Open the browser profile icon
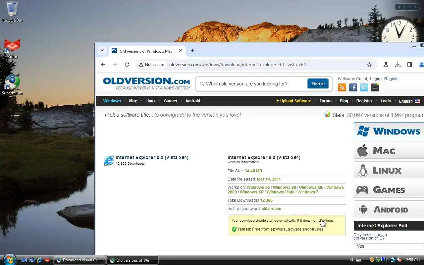The height and width of the screenshot is (265, 424). (421, 65)
